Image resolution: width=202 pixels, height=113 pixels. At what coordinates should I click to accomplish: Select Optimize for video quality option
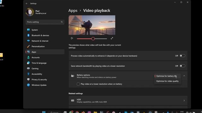point(168,81)
